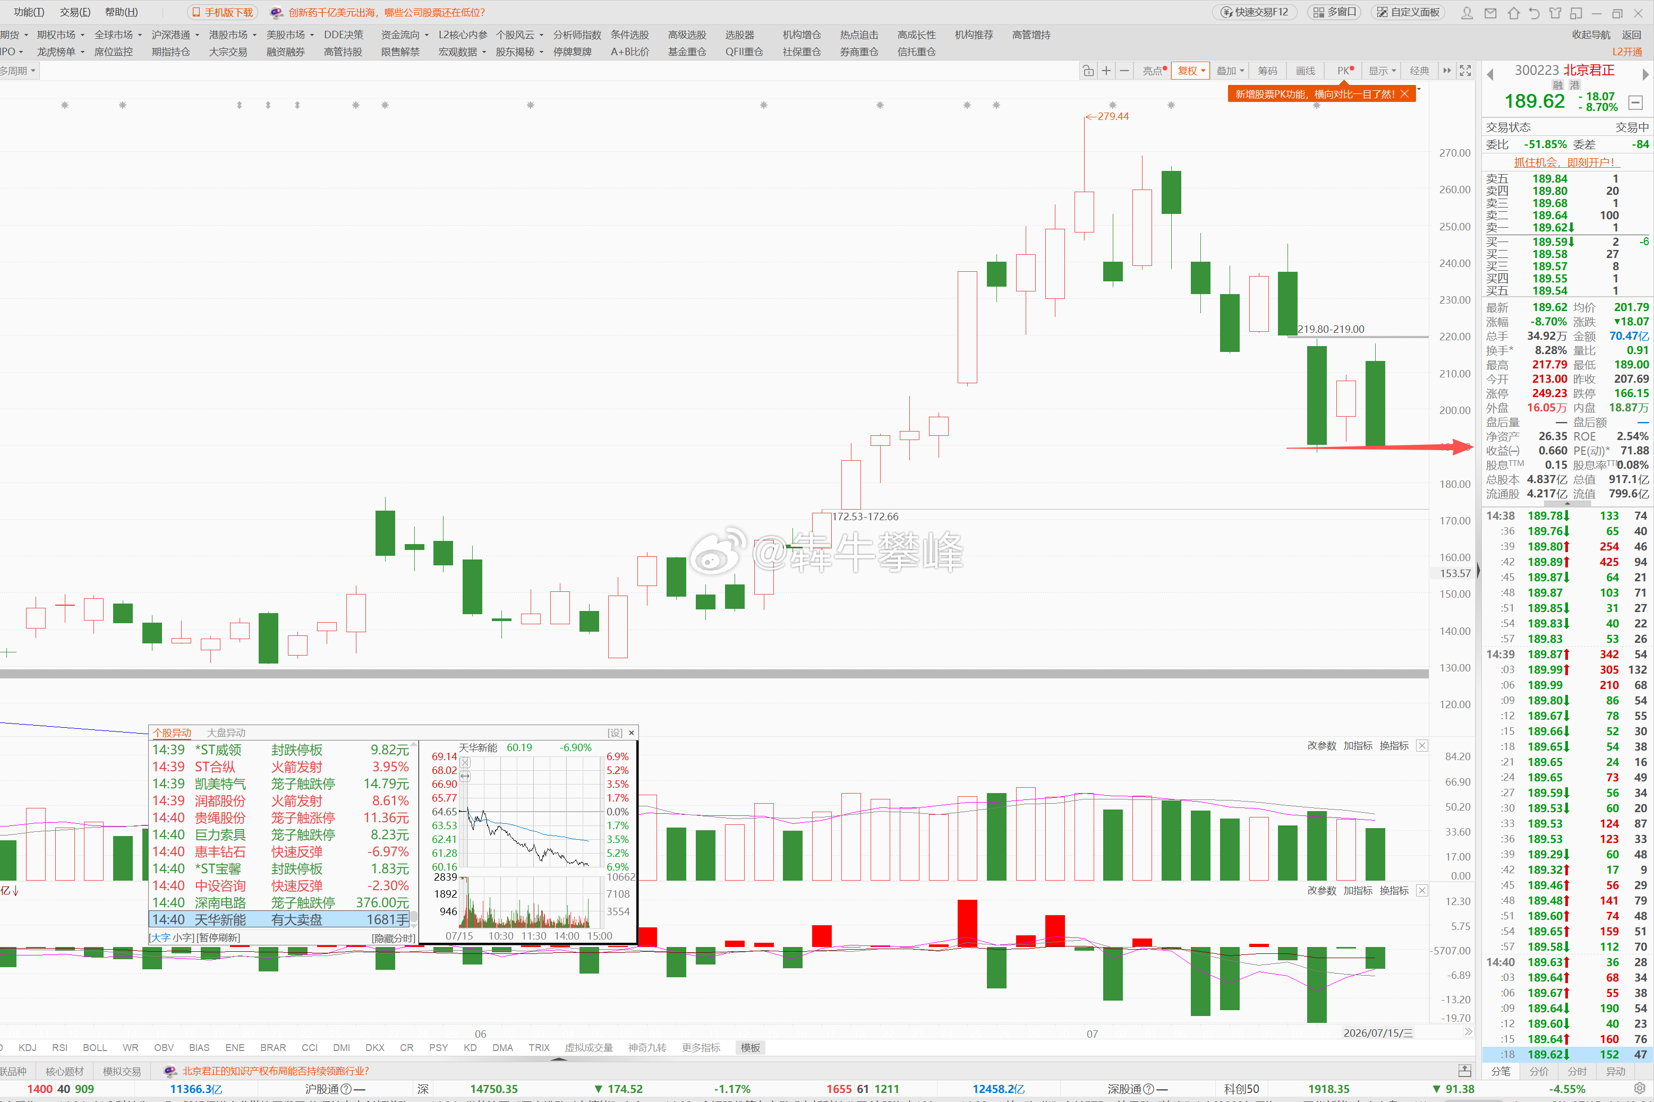Switch to 大盘异动 tab

[x=226, y=733]
